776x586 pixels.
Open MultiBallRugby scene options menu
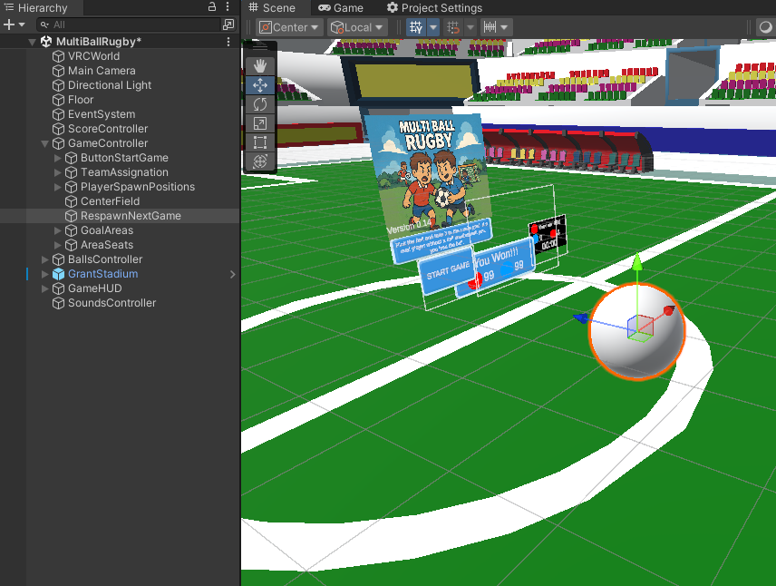[228, 42]
